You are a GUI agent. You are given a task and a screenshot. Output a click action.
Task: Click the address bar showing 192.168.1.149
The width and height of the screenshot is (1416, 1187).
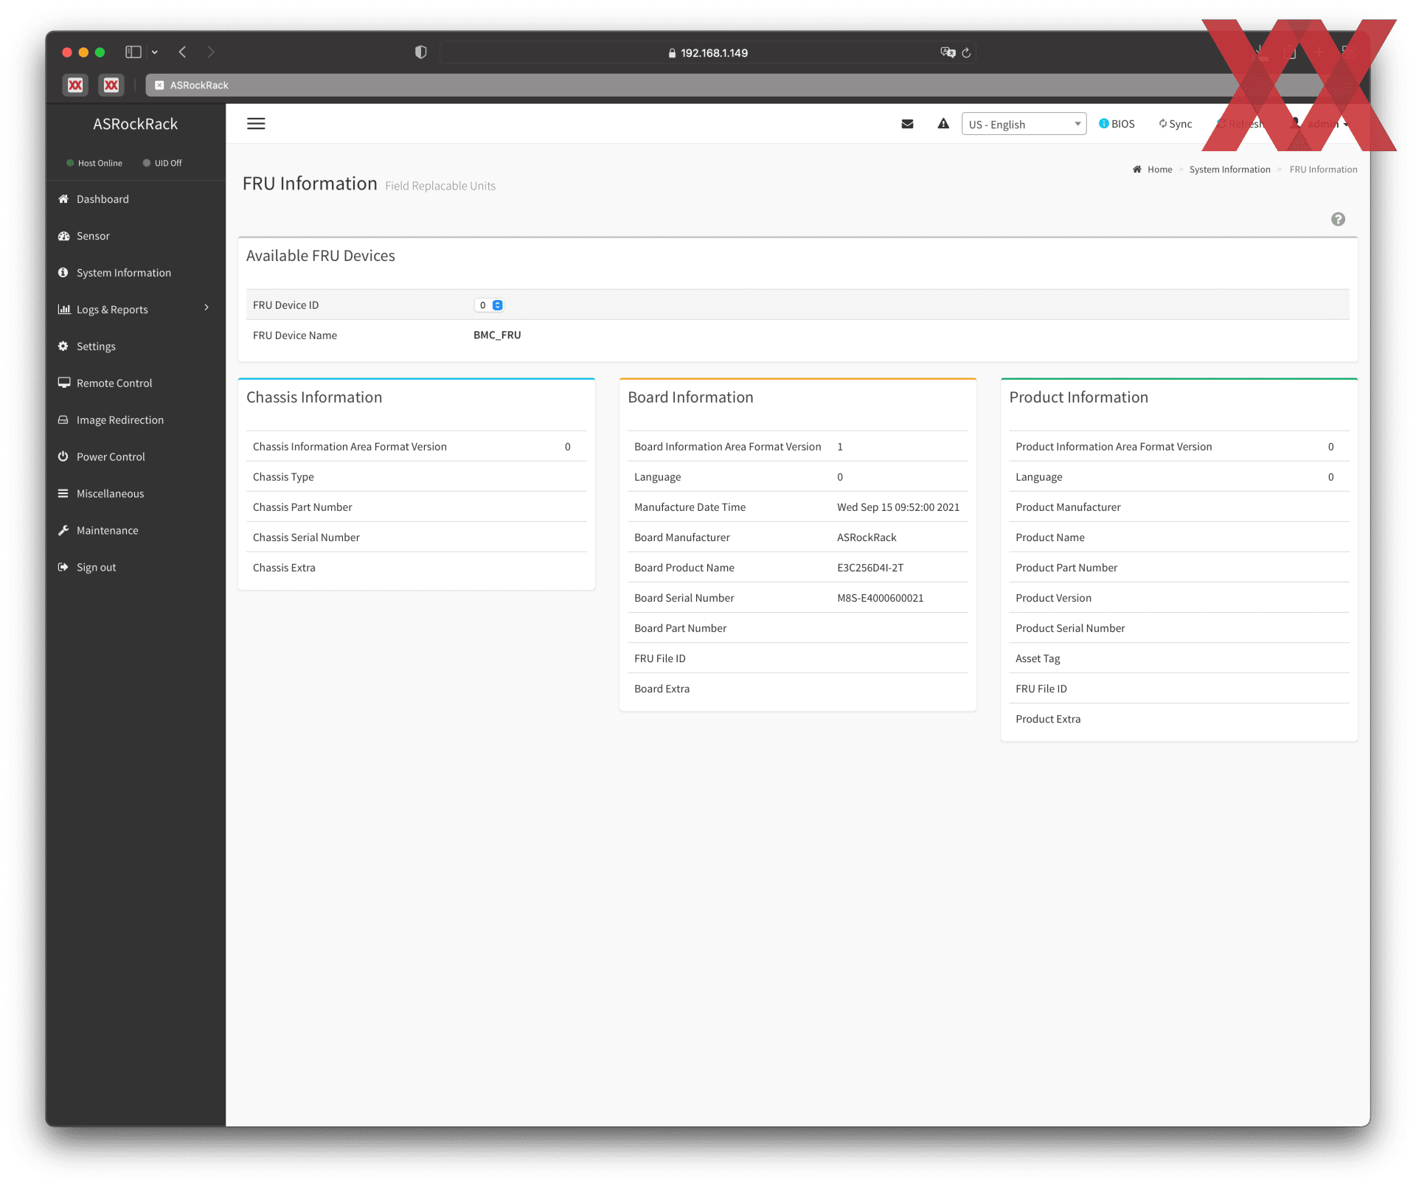pos(708,53)
